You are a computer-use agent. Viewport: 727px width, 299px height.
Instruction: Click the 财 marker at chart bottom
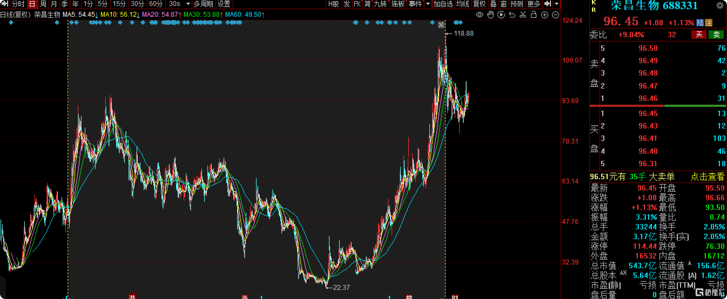tap(455, 297)
